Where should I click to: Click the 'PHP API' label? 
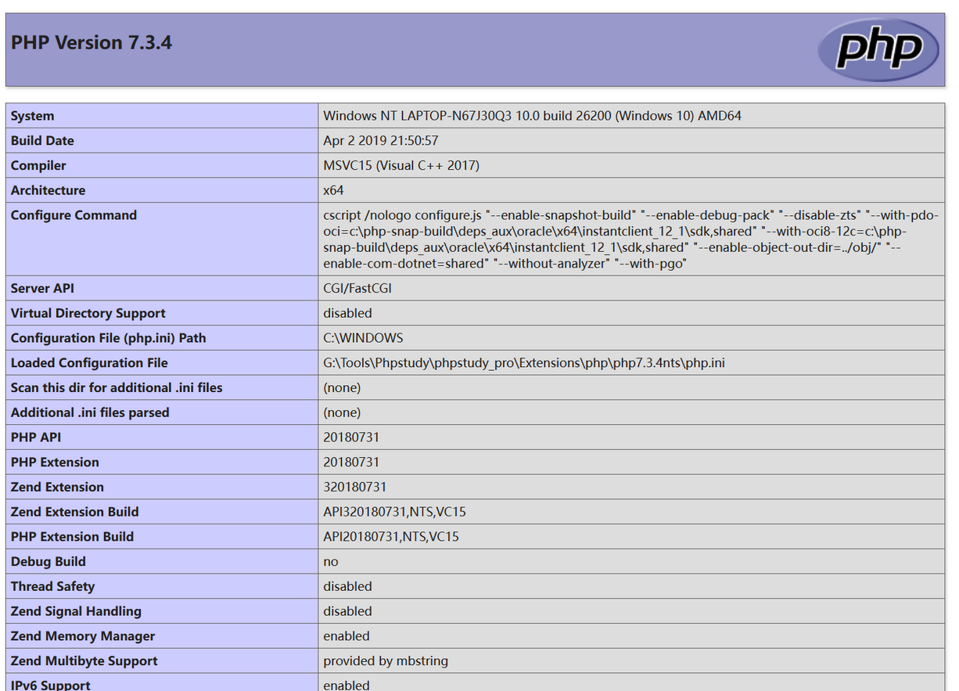(36, 437)
